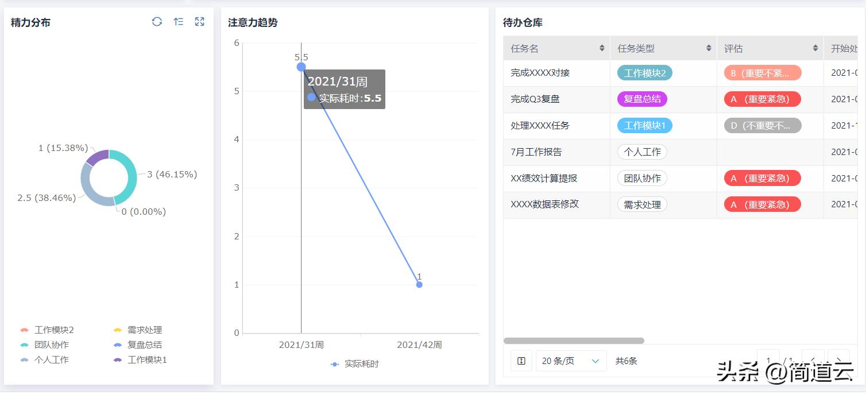
Task: Click the horizontal scrollbar under the table
Action: [x=574, y=341]
